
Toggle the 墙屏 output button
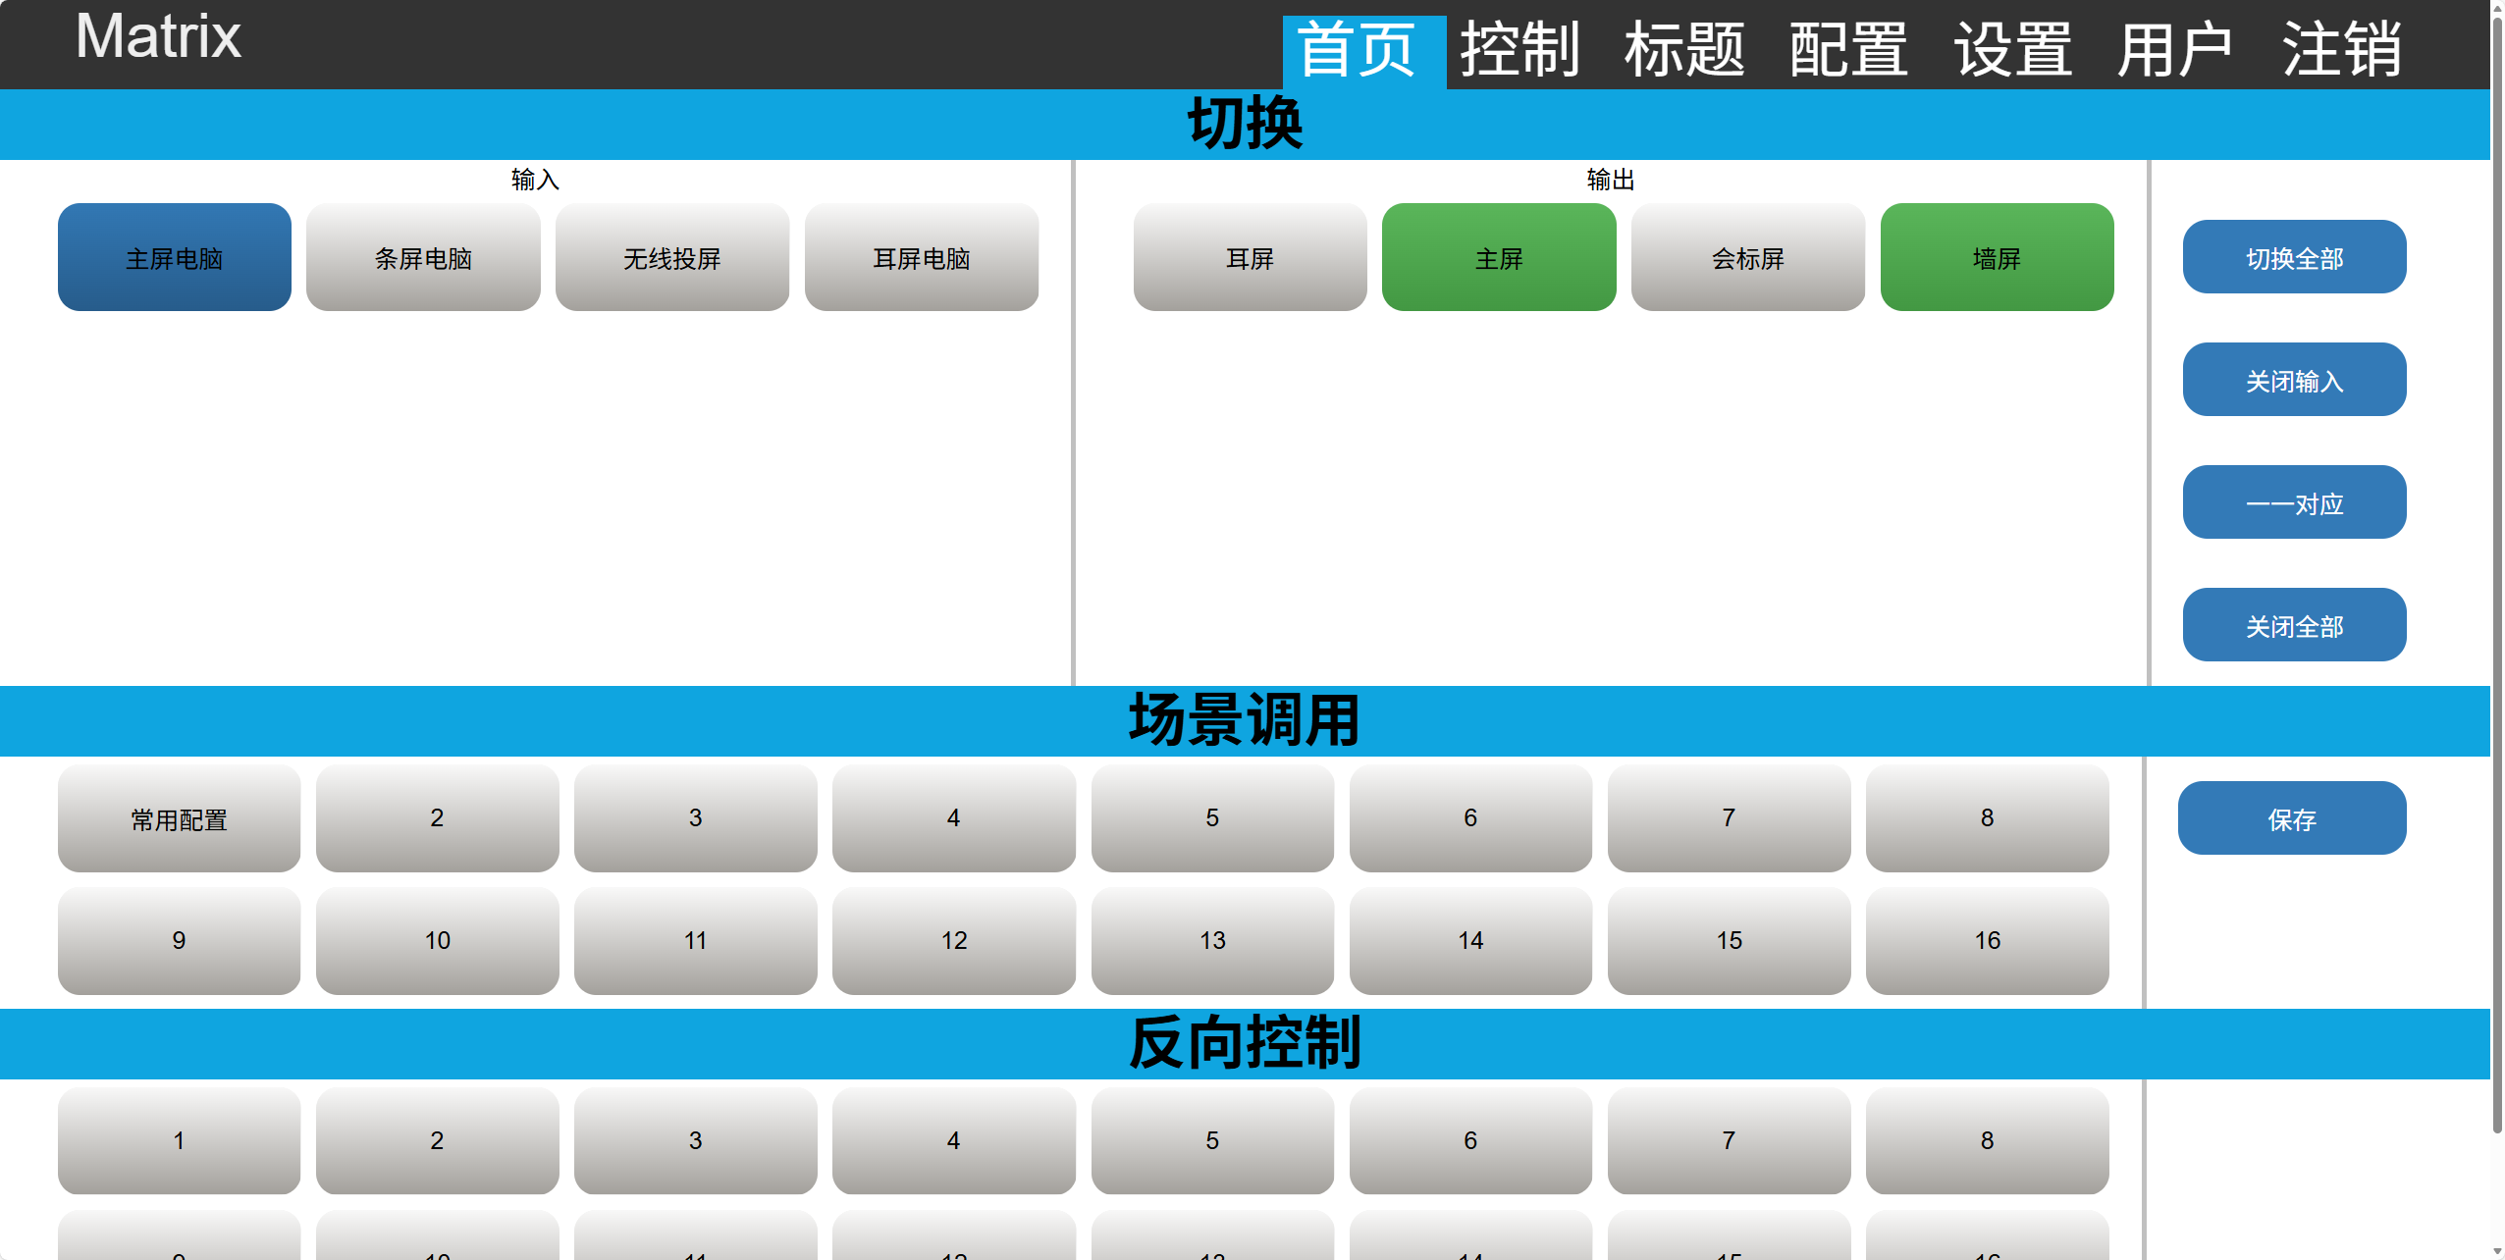[x=1997, y=258]
